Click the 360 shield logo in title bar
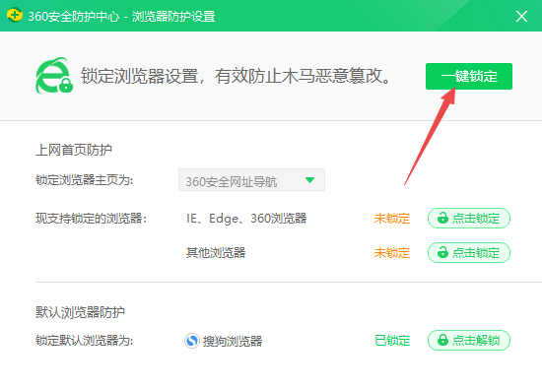This screenshot has height=389, width=542. [15, 15]
